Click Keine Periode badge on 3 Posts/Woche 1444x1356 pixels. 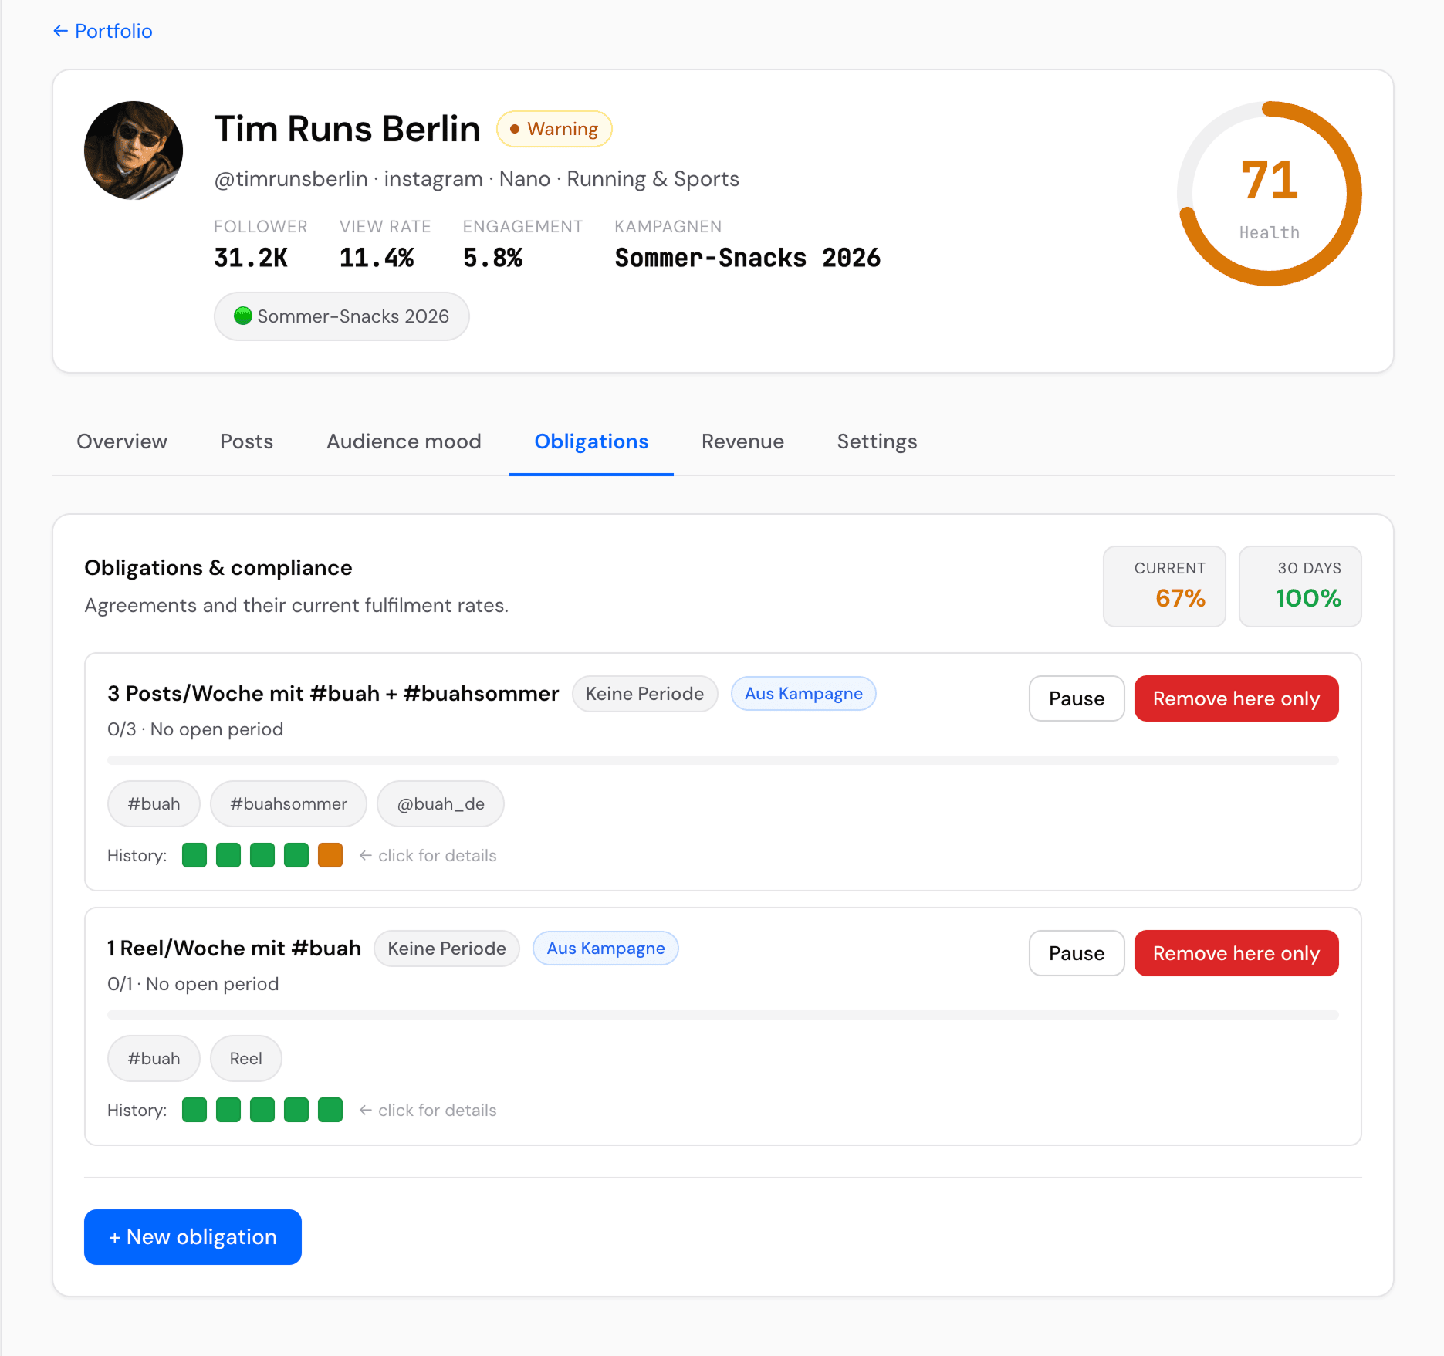pyautogui.click(x=644, y=694)
